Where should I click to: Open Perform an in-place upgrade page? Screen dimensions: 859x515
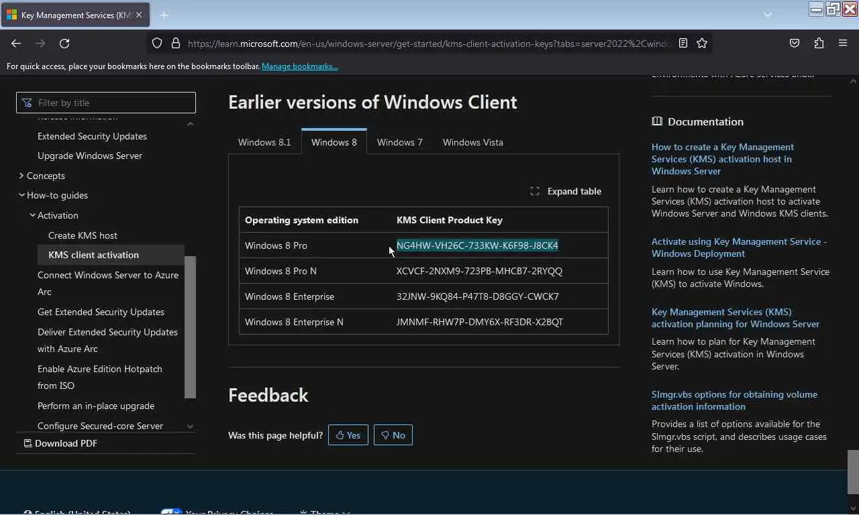(x=96, y=406)
